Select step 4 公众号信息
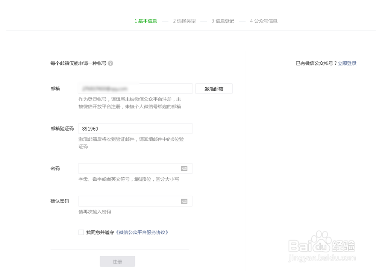This screenshot has width=376, height=271. [264, 21]
